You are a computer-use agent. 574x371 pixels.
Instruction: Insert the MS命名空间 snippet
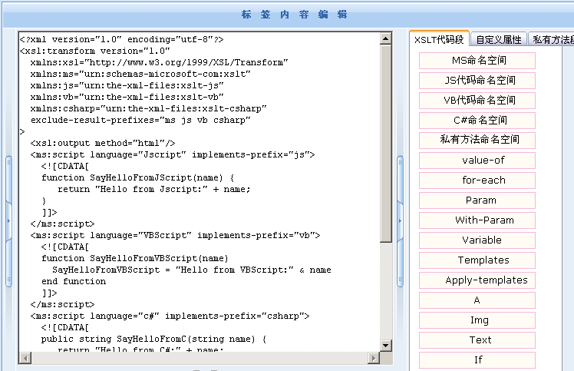(477, 61)
